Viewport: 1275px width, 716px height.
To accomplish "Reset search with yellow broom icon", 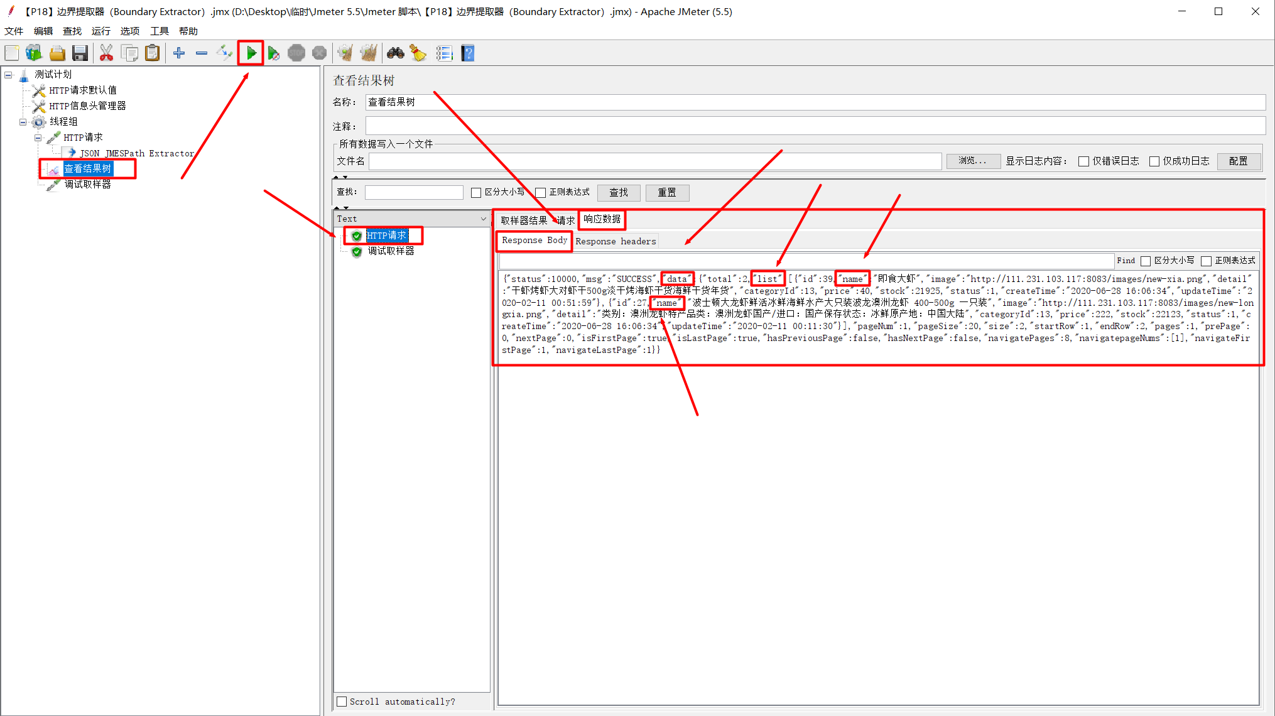I will pos(418,53).
